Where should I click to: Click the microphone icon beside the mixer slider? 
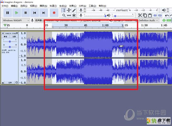click(x=81, y=15)
